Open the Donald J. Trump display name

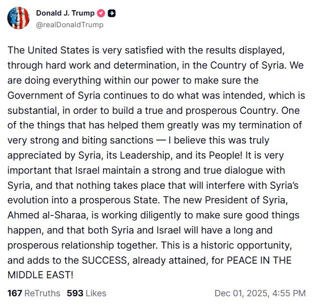(x=65, y=13)
